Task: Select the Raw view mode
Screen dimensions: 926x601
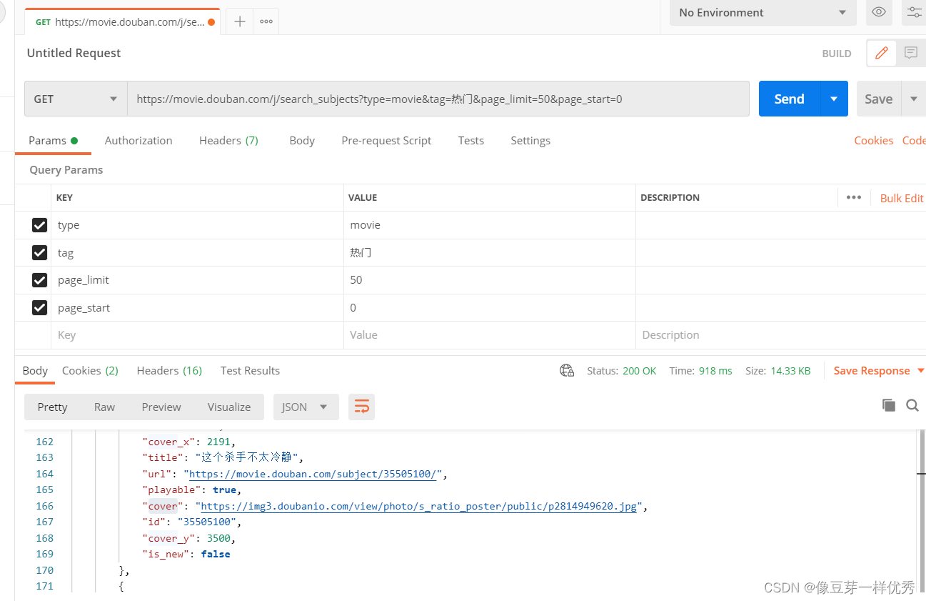Action: point(104,407)
